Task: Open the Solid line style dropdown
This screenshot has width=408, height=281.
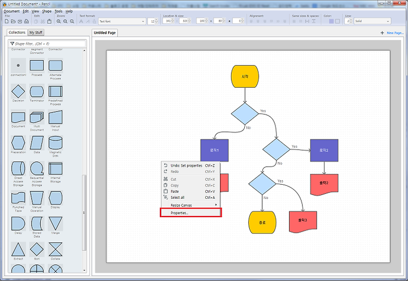Action: coord(372,21)
